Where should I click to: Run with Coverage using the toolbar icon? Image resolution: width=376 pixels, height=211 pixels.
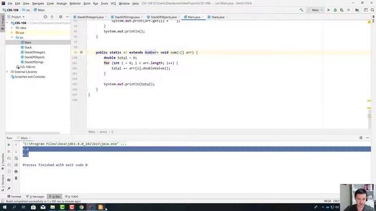pyautogui.click(x=342, y=10)
